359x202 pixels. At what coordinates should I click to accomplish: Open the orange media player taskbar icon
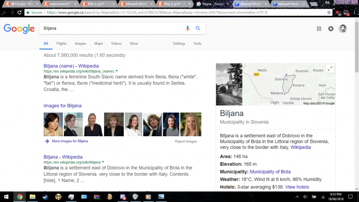point(148,197)
